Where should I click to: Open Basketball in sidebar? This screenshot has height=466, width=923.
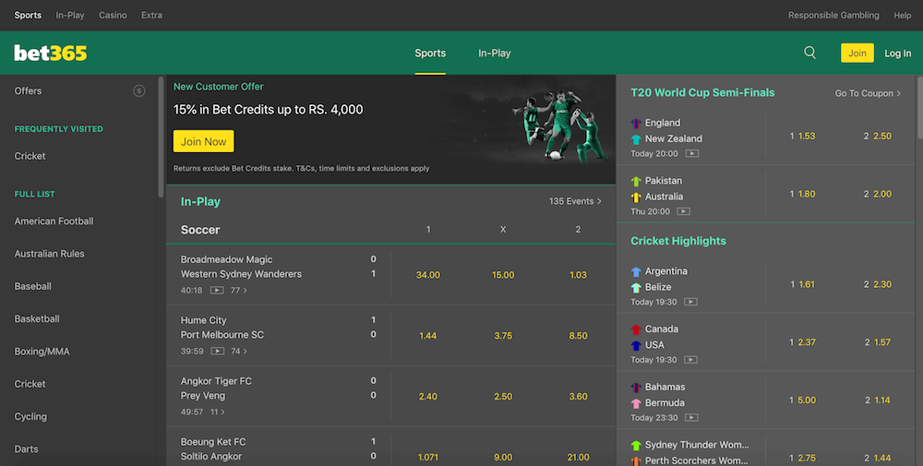tap(37, 319)
